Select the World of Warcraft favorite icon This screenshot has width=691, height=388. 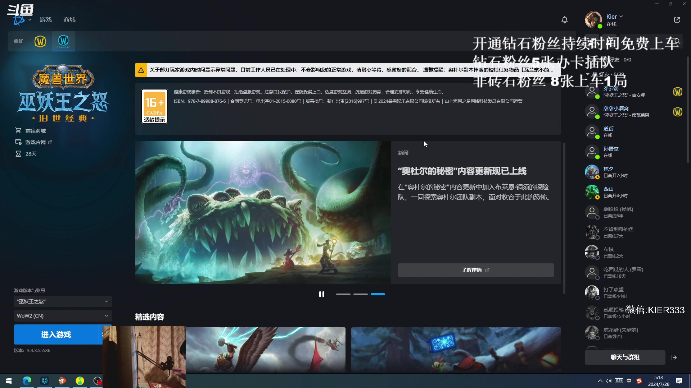pyautogui.click(x=40, y=41)
